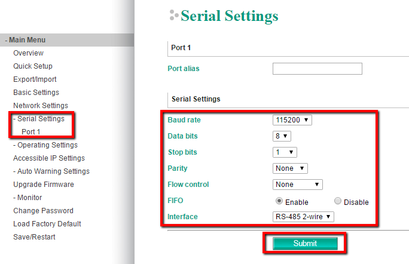Expand the Stop bits dropdown
Viewport: 409px width, 264px height.
tap(285, 152)
